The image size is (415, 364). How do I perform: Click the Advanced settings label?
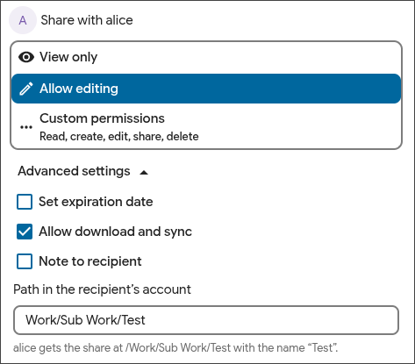click(x=74, y=171)
